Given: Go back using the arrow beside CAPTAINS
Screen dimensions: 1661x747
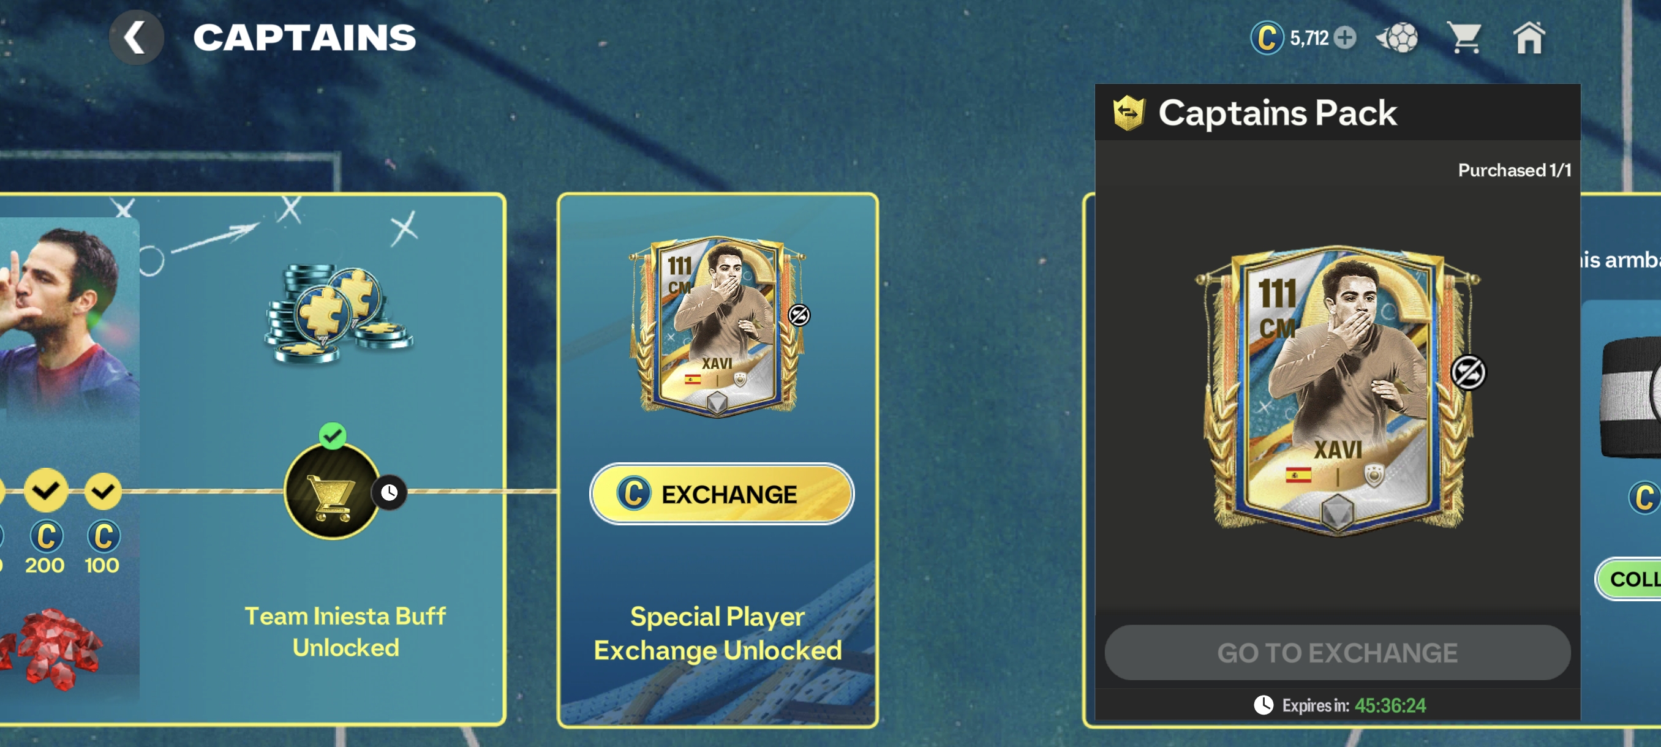Looking at the screenshot, I should point(136,37).
